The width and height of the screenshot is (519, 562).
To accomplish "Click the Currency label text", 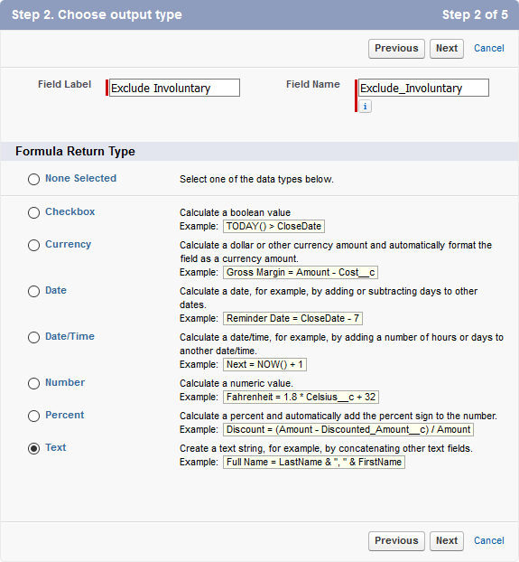I will coord(68,245).
